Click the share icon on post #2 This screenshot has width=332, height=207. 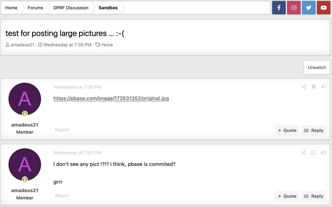[x=304, y=152]
